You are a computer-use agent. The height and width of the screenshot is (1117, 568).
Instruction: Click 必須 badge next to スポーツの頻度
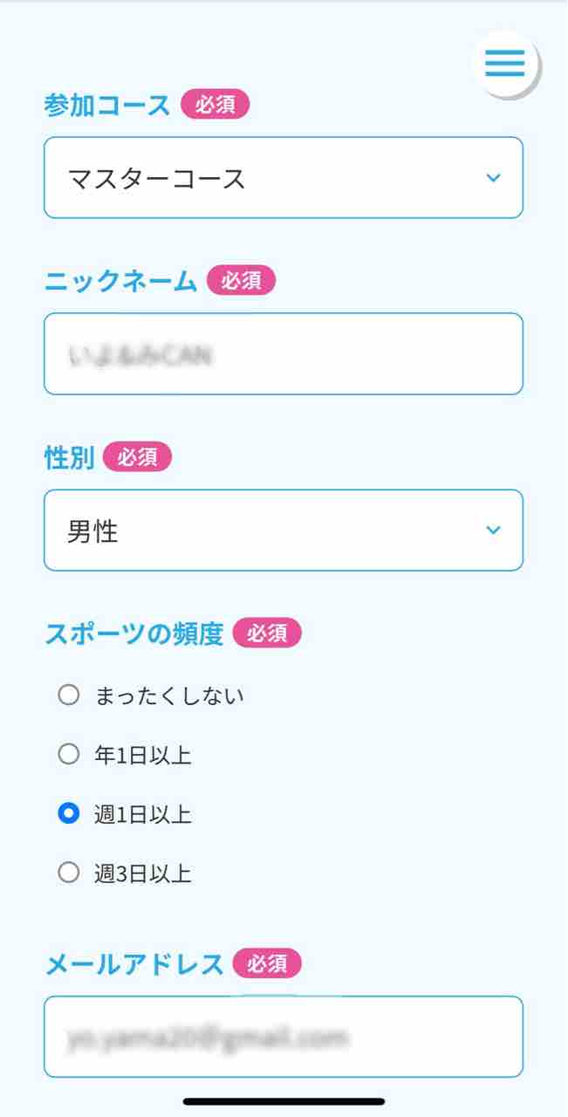[267, 634]
